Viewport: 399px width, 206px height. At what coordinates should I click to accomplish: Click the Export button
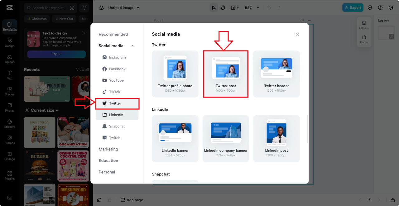pos(353,8)
